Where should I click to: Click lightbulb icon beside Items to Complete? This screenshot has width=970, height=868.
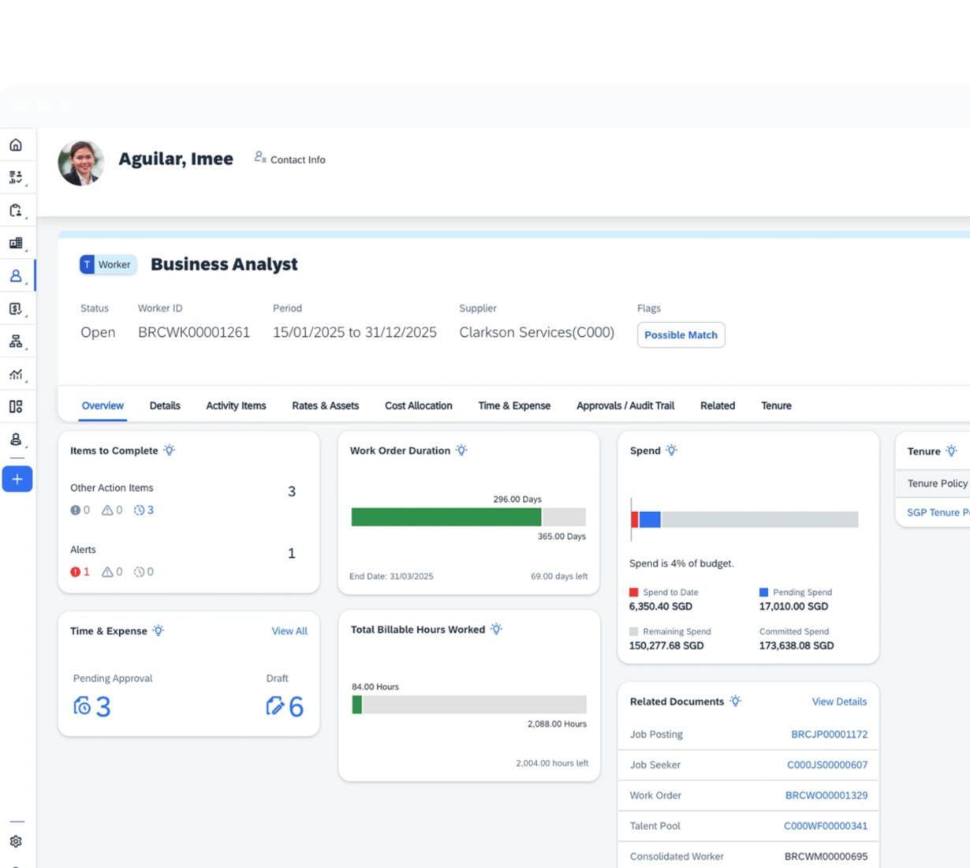click(x=169, y=451)
